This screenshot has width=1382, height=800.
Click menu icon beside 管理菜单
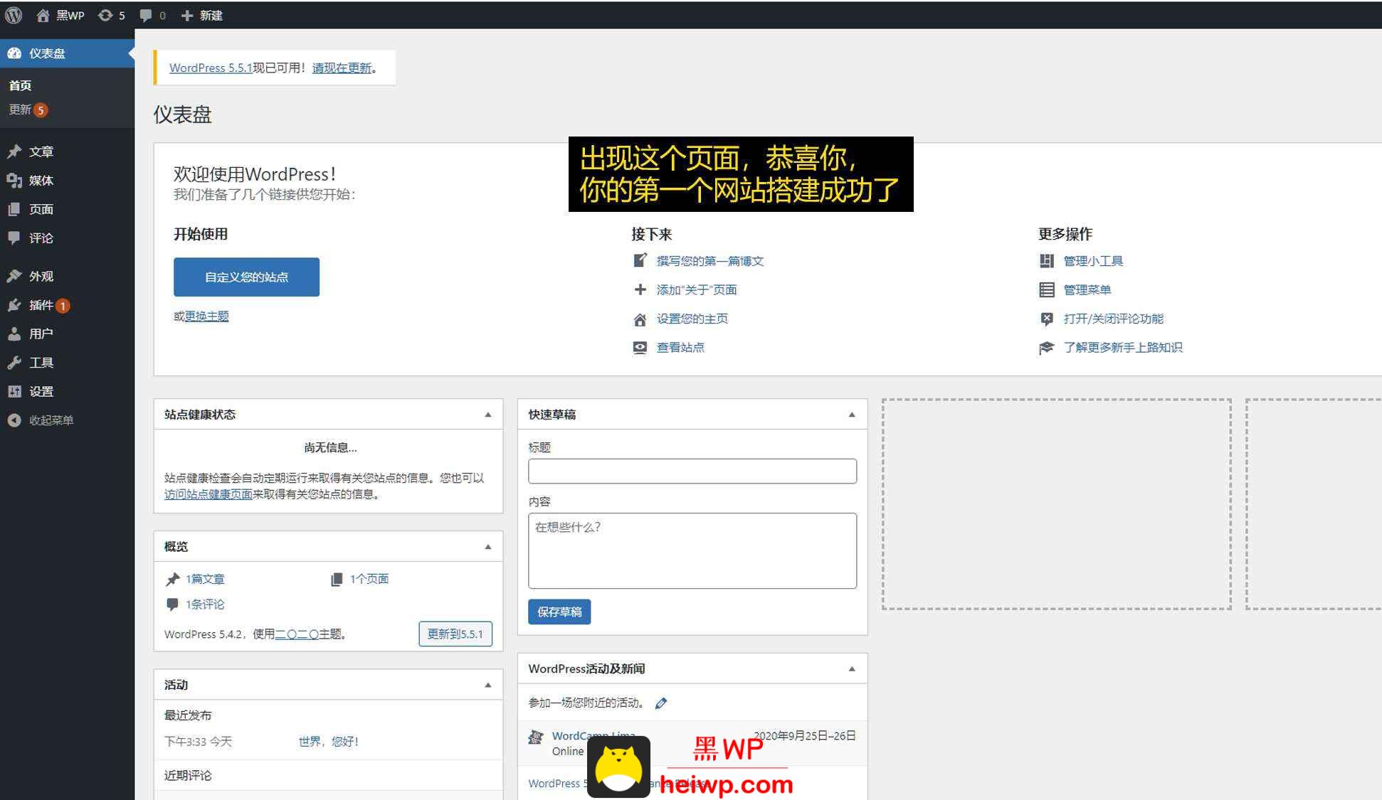pos(1046,289)
